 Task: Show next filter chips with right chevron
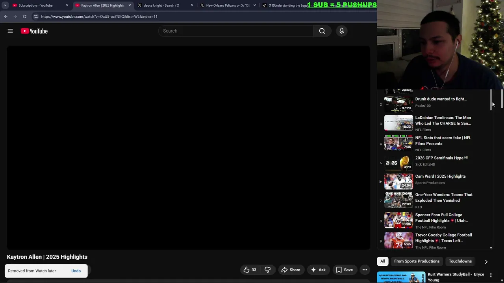[486, 261]
